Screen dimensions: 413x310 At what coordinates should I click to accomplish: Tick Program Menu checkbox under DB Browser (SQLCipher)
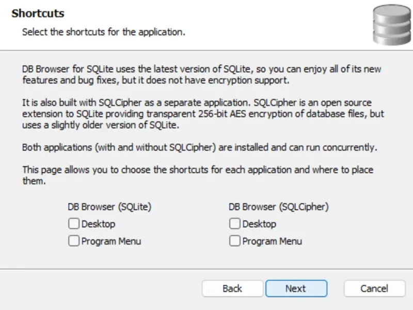coord(235,241)
